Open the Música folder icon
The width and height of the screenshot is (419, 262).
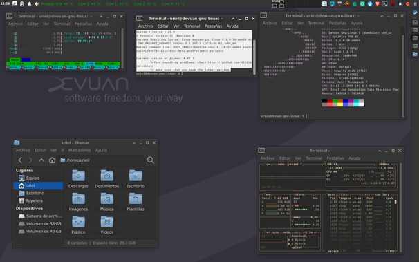[107, 199]
